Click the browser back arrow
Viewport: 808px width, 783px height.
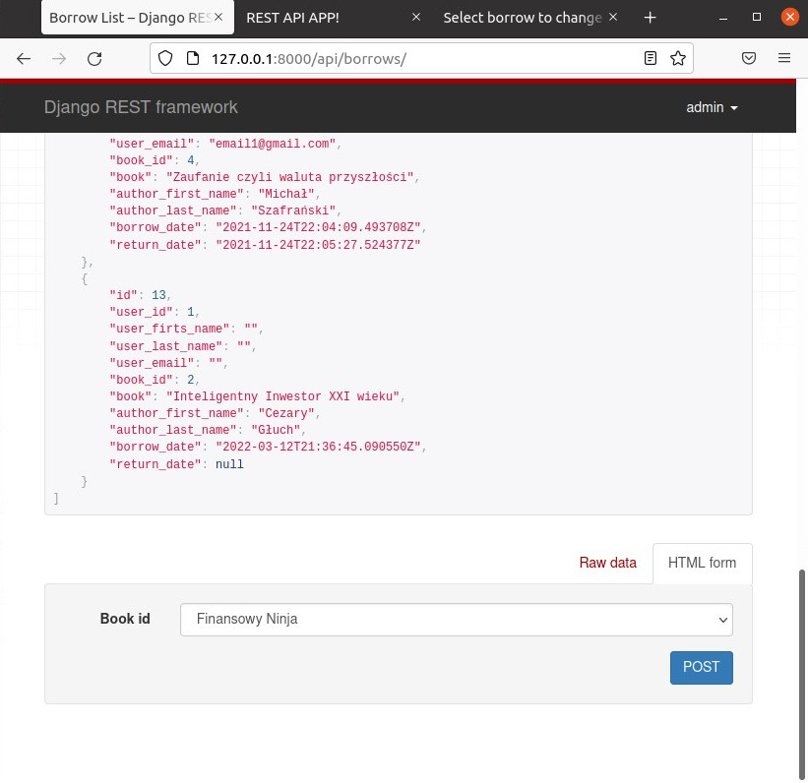tap(24, 59)
